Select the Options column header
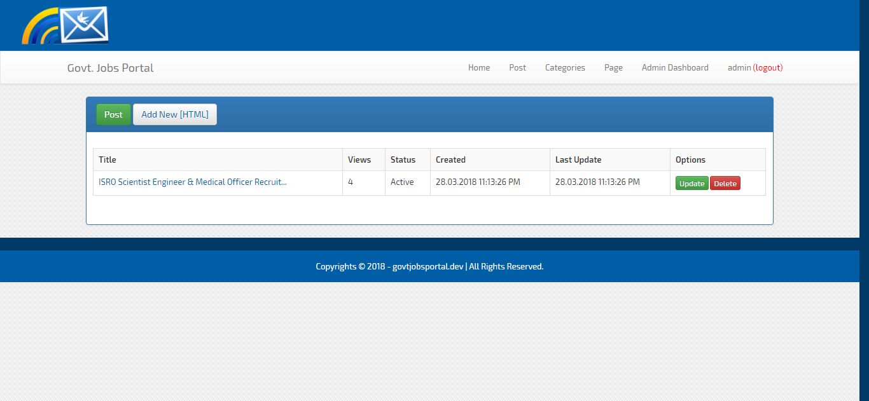Viewport: 869px width, 401px height. [x=718, y=160]
